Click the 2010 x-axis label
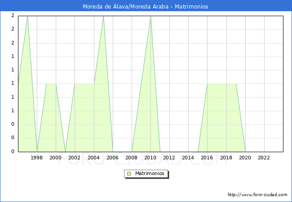 coord(150,158)
